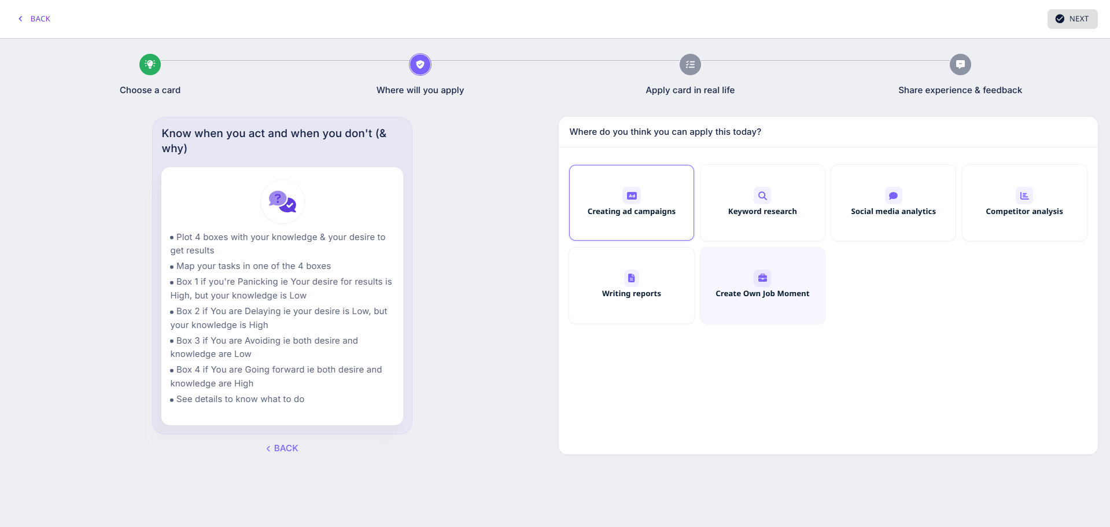Select the Creating ad campaigns option
Screen dimensions: 1110x527
tap(632, 212)
